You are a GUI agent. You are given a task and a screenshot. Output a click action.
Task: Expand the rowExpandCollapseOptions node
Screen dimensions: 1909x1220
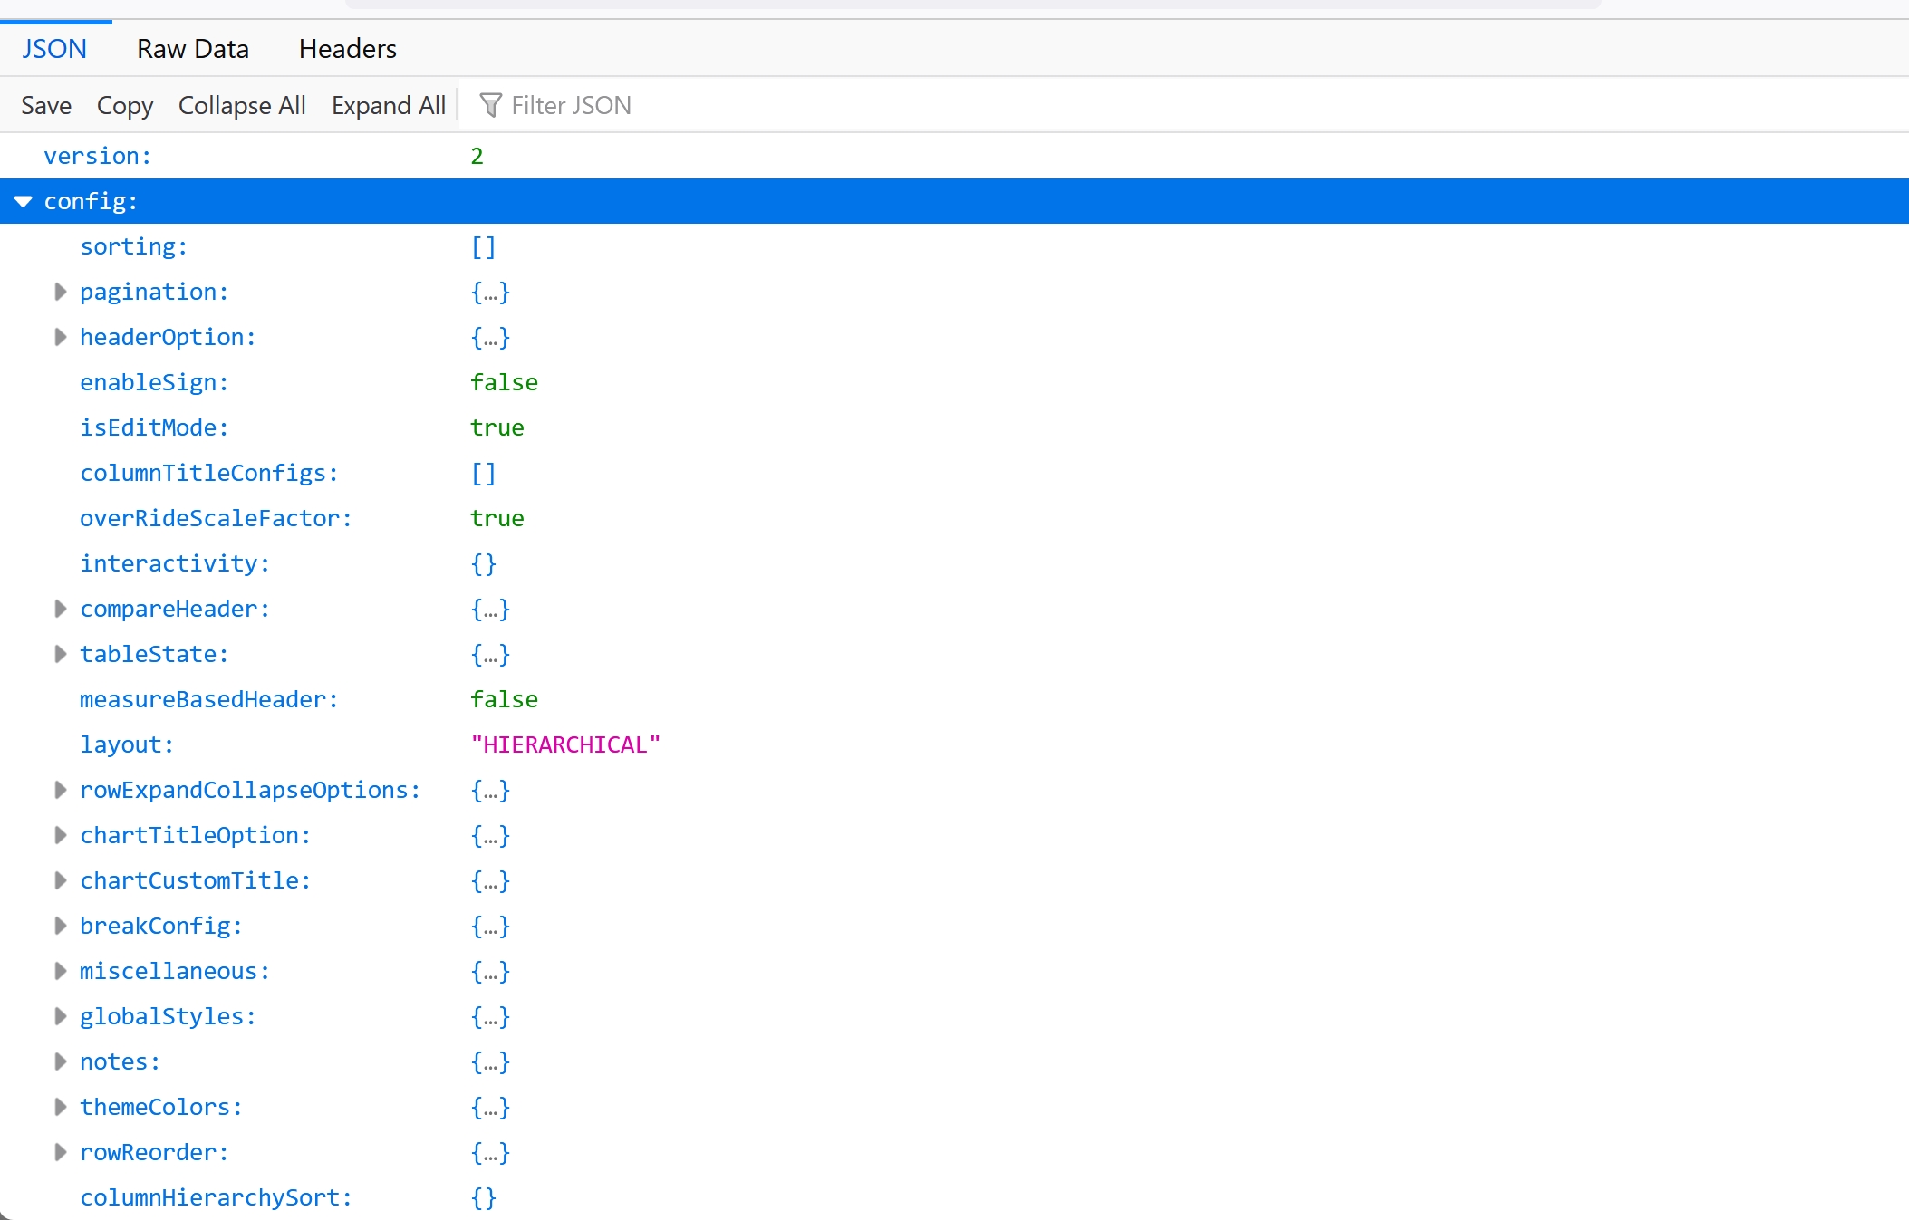click(60, 790)
